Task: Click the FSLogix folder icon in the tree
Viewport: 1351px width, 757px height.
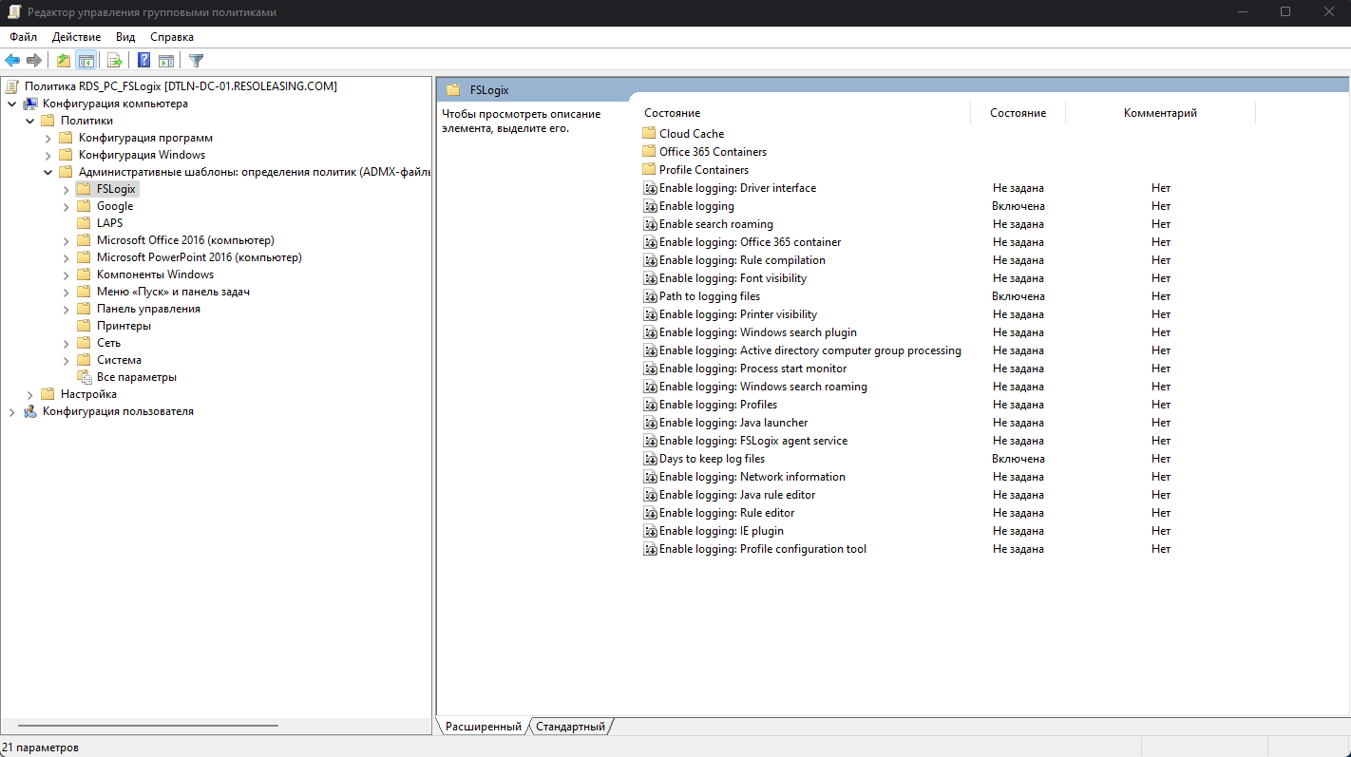Action: [x=84, y=188]
